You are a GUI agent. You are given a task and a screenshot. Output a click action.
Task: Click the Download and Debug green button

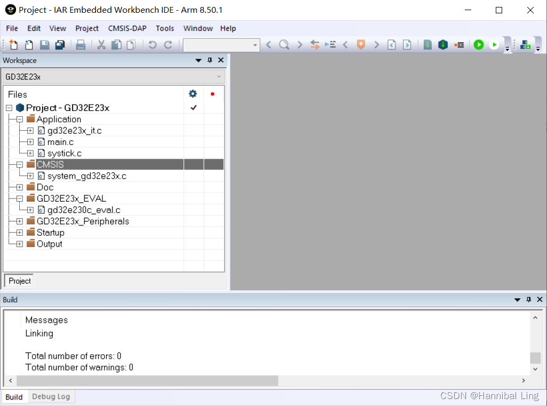pyautogui.click(x=479, y=45)
